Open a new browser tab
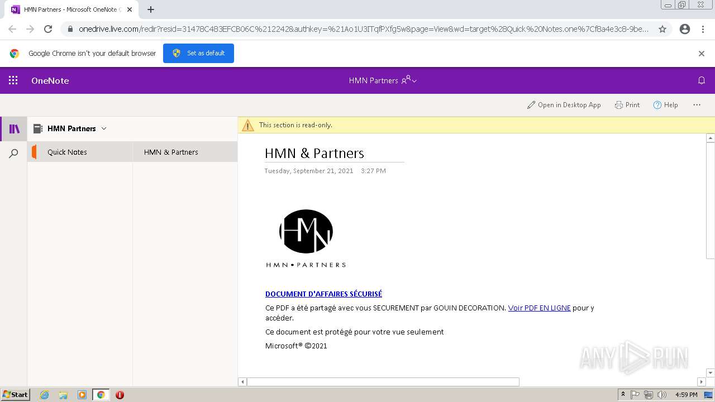Image resolution: width=715 pixels, height=402 pixels. coord(151,9)
